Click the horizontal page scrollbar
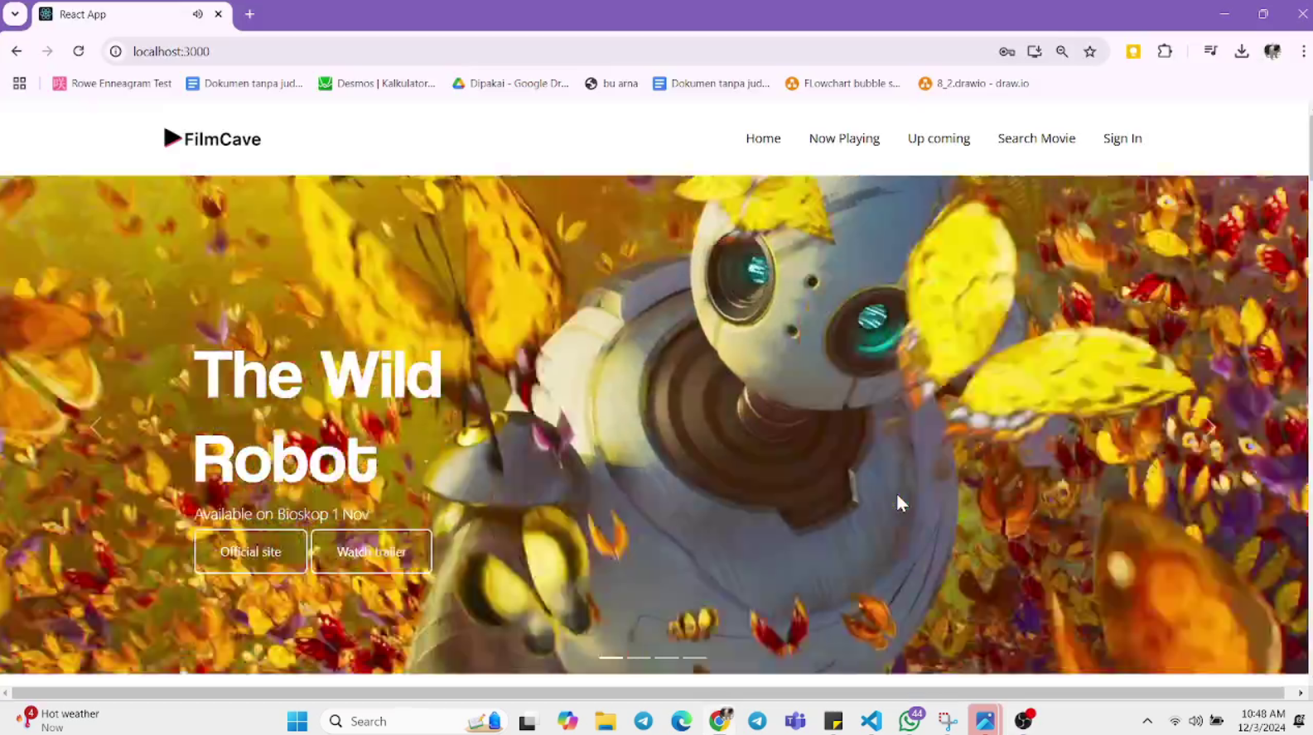 coord(646,693)
